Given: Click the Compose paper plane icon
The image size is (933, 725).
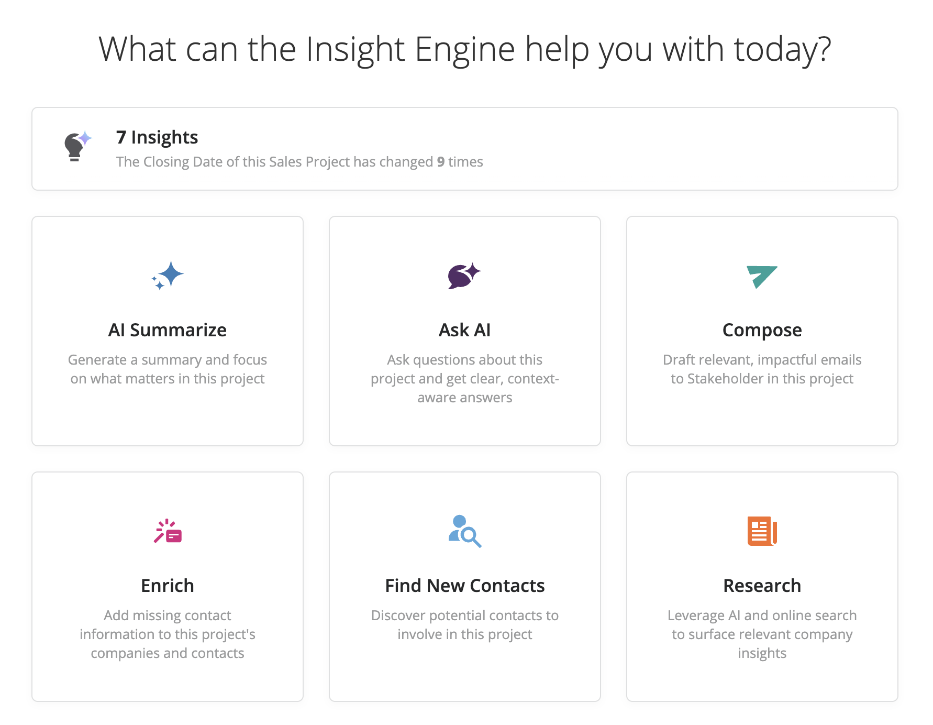Looking at the screenshot, I should (761, 276).
